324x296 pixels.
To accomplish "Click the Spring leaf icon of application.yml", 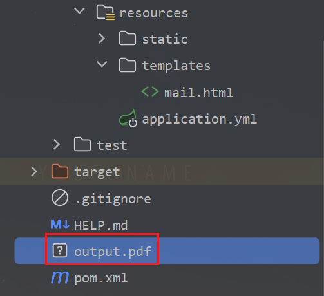I will pos(128,118).
